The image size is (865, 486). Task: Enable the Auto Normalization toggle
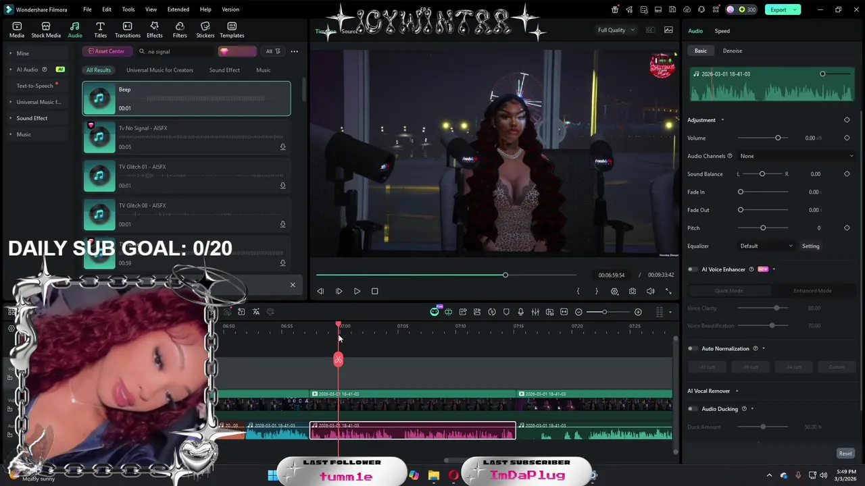(x=692, y=348)
